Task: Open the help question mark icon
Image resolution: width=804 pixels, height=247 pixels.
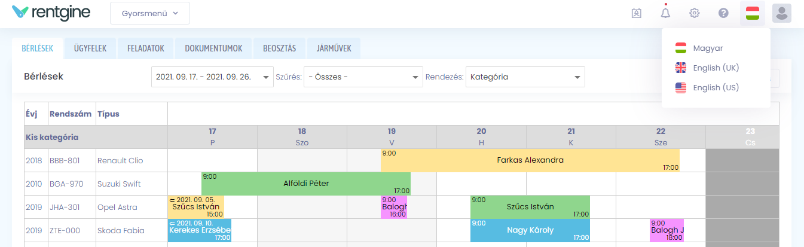Action: click(x=723, y=13)
